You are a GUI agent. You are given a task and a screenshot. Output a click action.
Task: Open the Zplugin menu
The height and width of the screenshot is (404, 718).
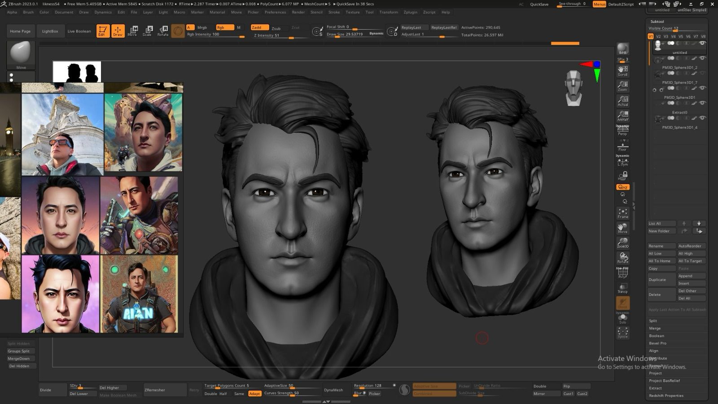410,12
